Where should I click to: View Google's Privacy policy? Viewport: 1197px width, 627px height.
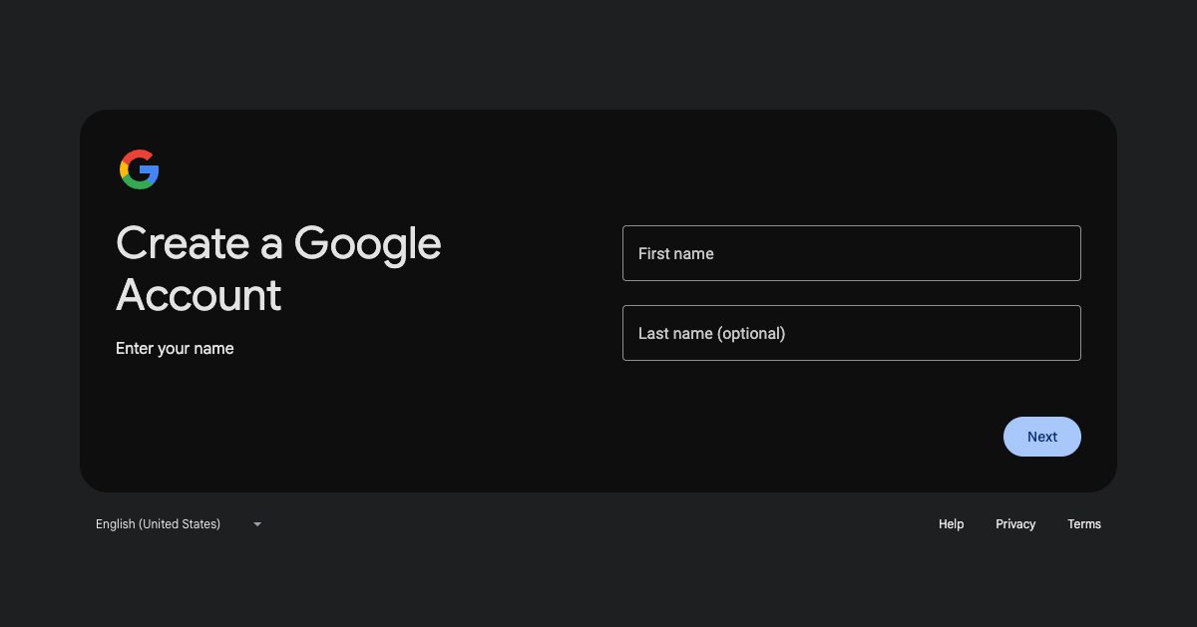point(1015,524)
